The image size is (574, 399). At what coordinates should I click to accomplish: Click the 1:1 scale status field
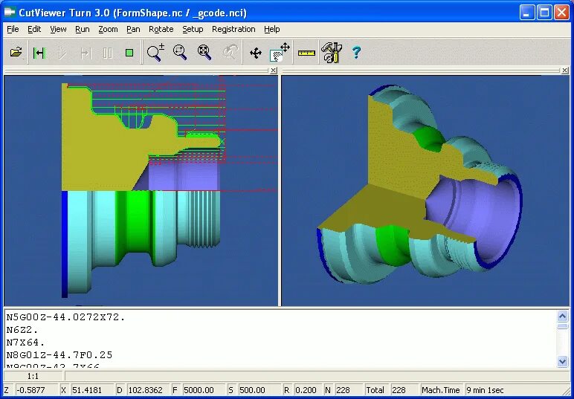(33, 376)
